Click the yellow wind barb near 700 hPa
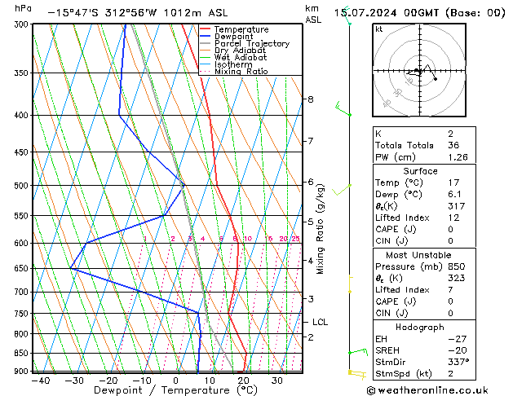This screenshot has height=396, width=513. (351, 284)
